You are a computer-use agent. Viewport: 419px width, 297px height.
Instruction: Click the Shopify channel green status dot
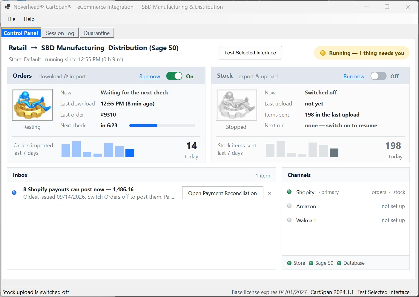[x=289, y=192]
